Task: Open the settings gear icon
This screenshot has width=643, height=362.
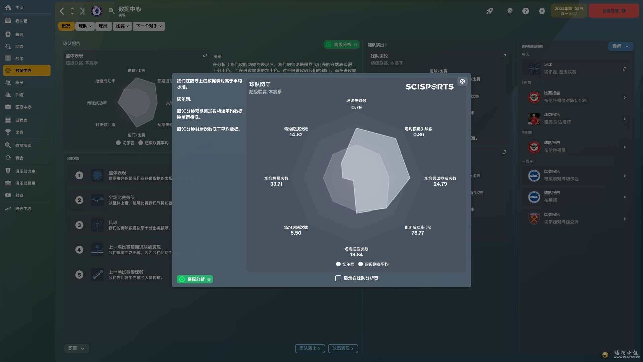Action: (x=542, y=11)
